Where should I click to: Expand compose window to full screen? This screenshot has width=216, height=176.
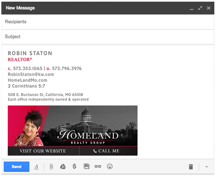coord(200,8)
